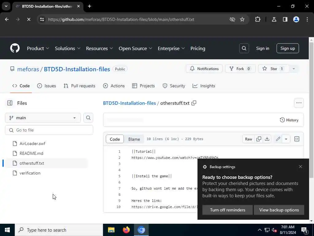Open the three-dot more file actions
This screenshot has height=236, width=314.
point(299,103)
